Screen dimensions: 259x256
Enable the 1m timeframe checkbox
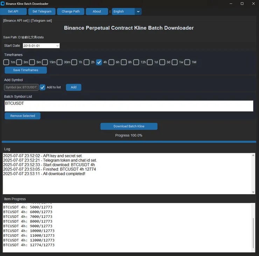[x=6, y=62]
